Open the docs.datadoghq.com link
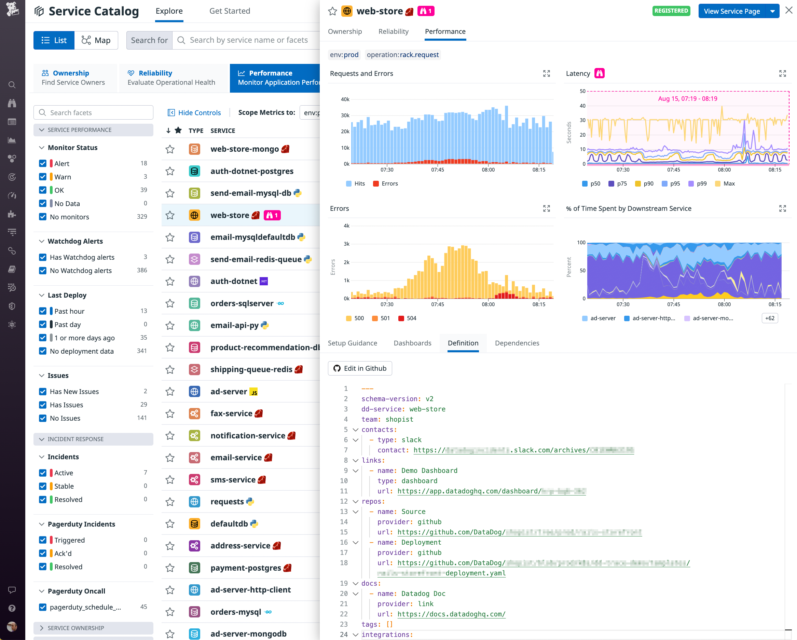 (451, 614)
